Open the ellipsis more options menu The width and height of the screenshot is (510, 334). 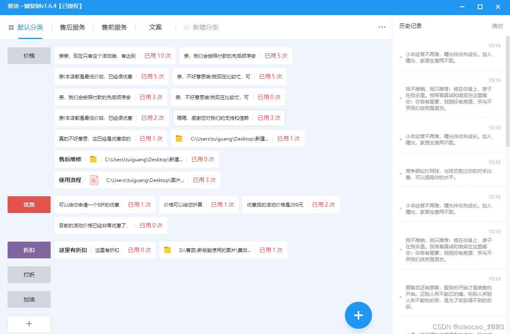tap(381, 27)
